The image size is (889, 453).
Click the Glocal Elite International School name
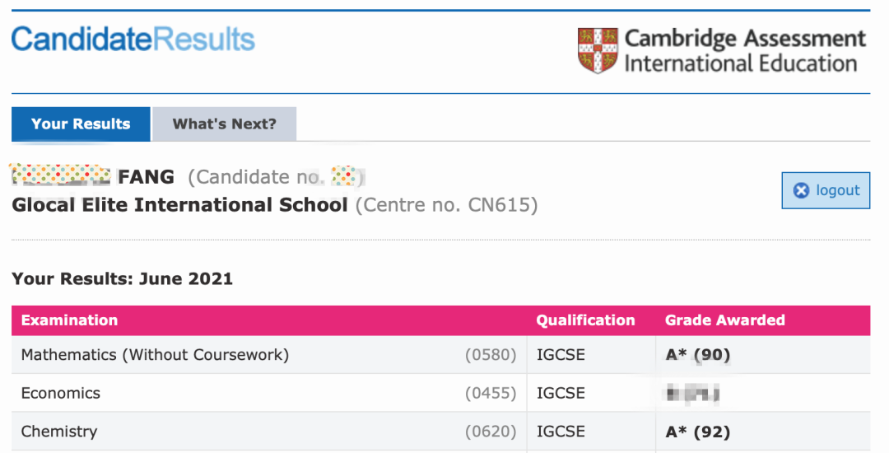[x=179, y=205]
